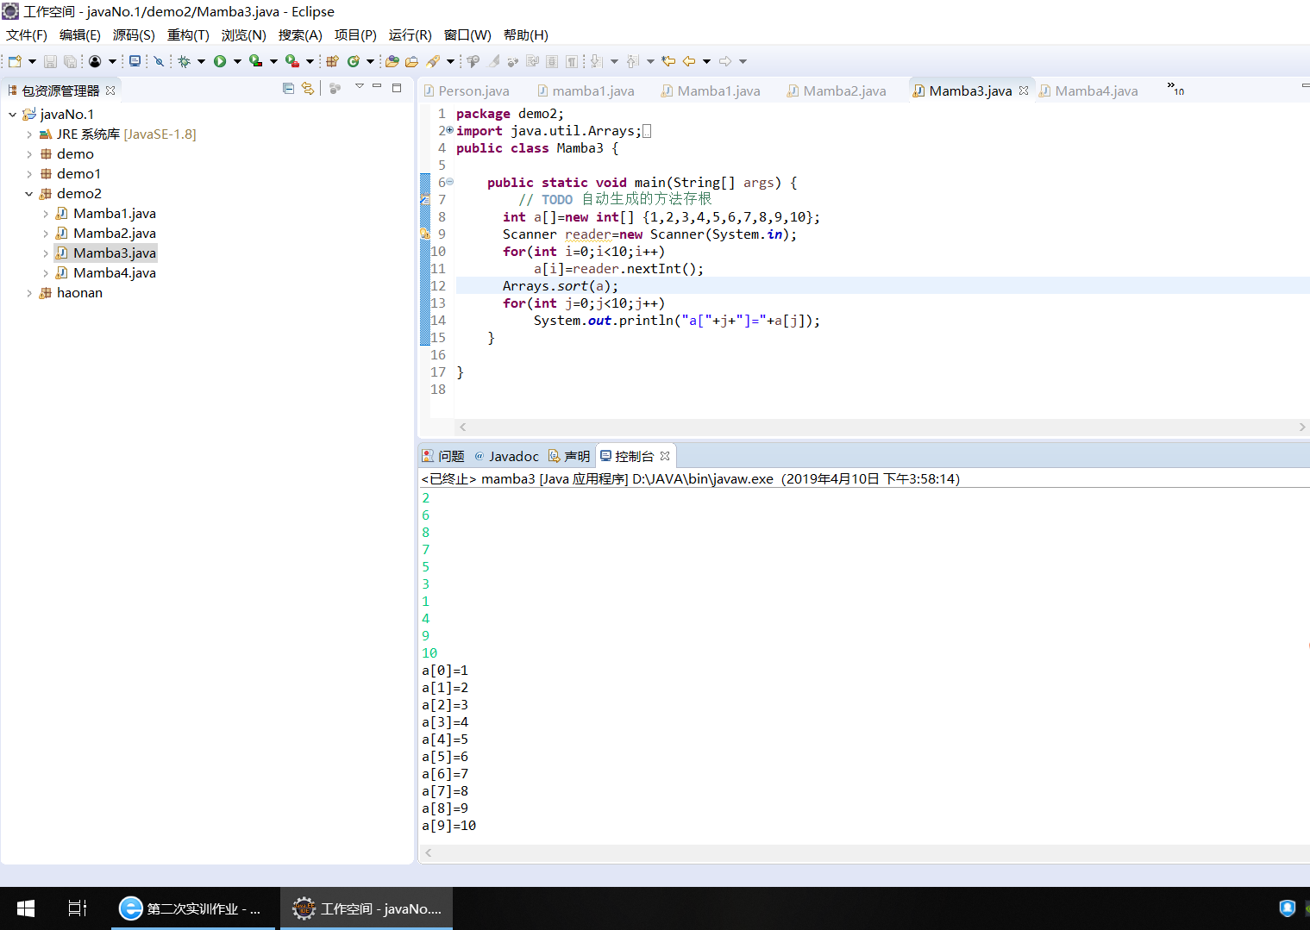This screenshot has width=1310, height=930.
Task: Collapse All in Package Explorer
Action: (288, 88)
